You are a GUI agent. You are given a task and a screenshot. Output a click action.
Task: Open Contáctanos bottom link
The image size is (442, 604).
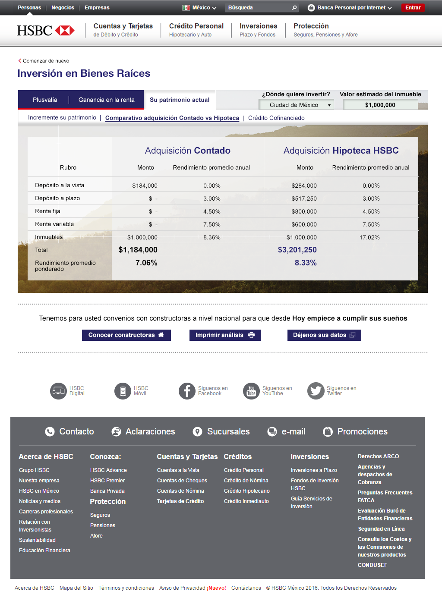pos(246,588)
